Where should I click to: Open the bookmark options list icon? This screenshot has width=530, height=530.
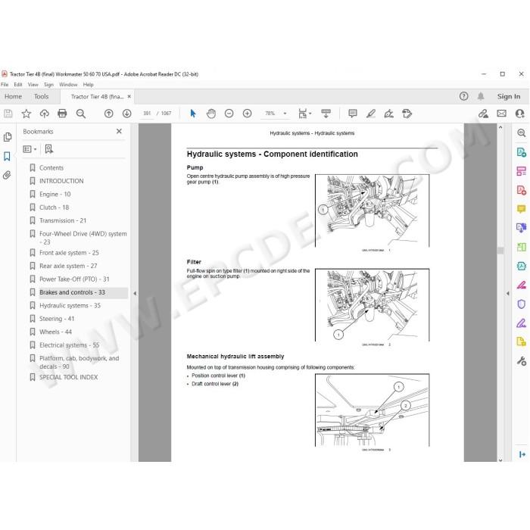coord(30,149)
